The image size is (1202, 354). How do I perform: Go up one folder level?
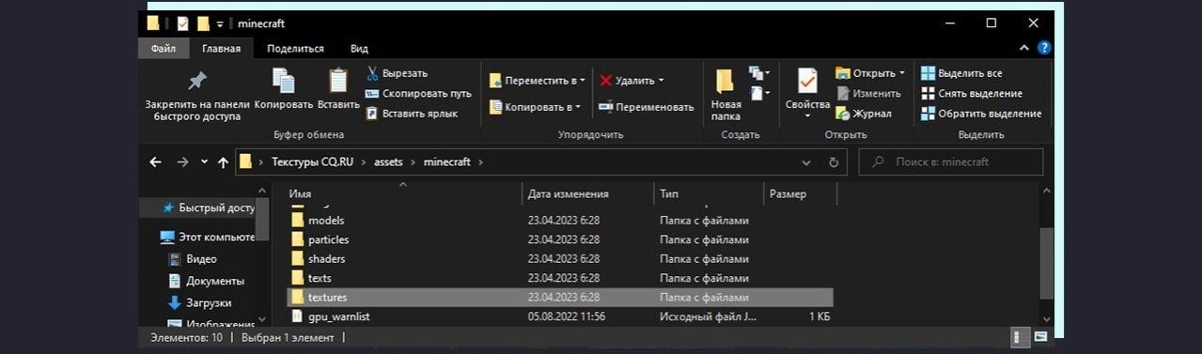[x=223, y=162]
